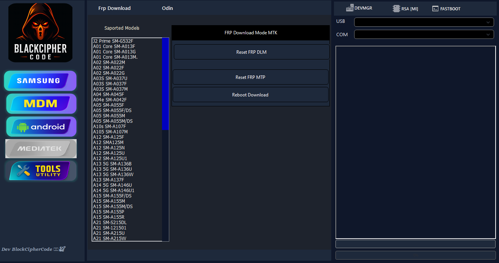Select A15 SM-A155R model

click(109, 217)
